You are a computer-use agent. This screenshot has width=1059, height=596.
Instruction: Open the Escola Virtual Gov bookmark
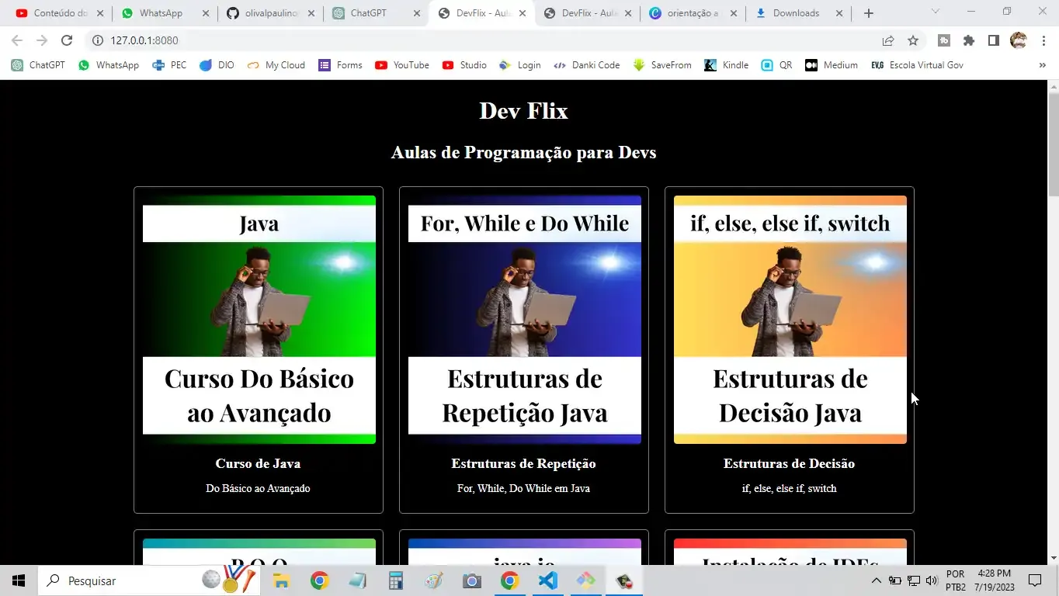point(917,65)
